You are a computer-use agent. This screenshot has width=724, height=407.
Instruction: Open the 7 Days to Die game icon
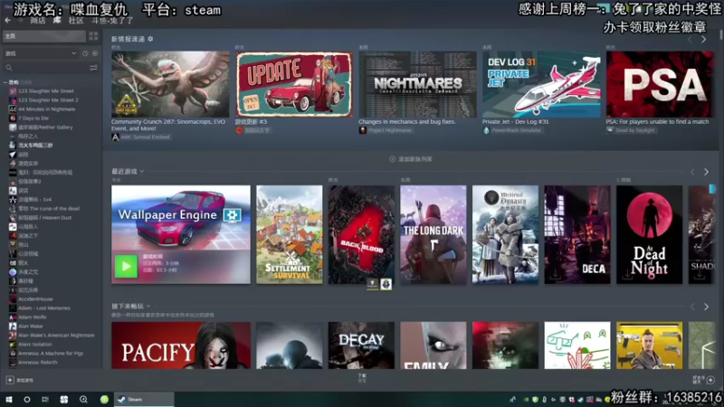(13, 118)
